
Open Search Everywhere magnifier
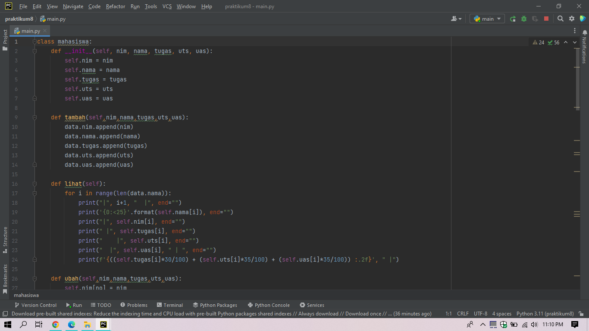tap(560, 19)
